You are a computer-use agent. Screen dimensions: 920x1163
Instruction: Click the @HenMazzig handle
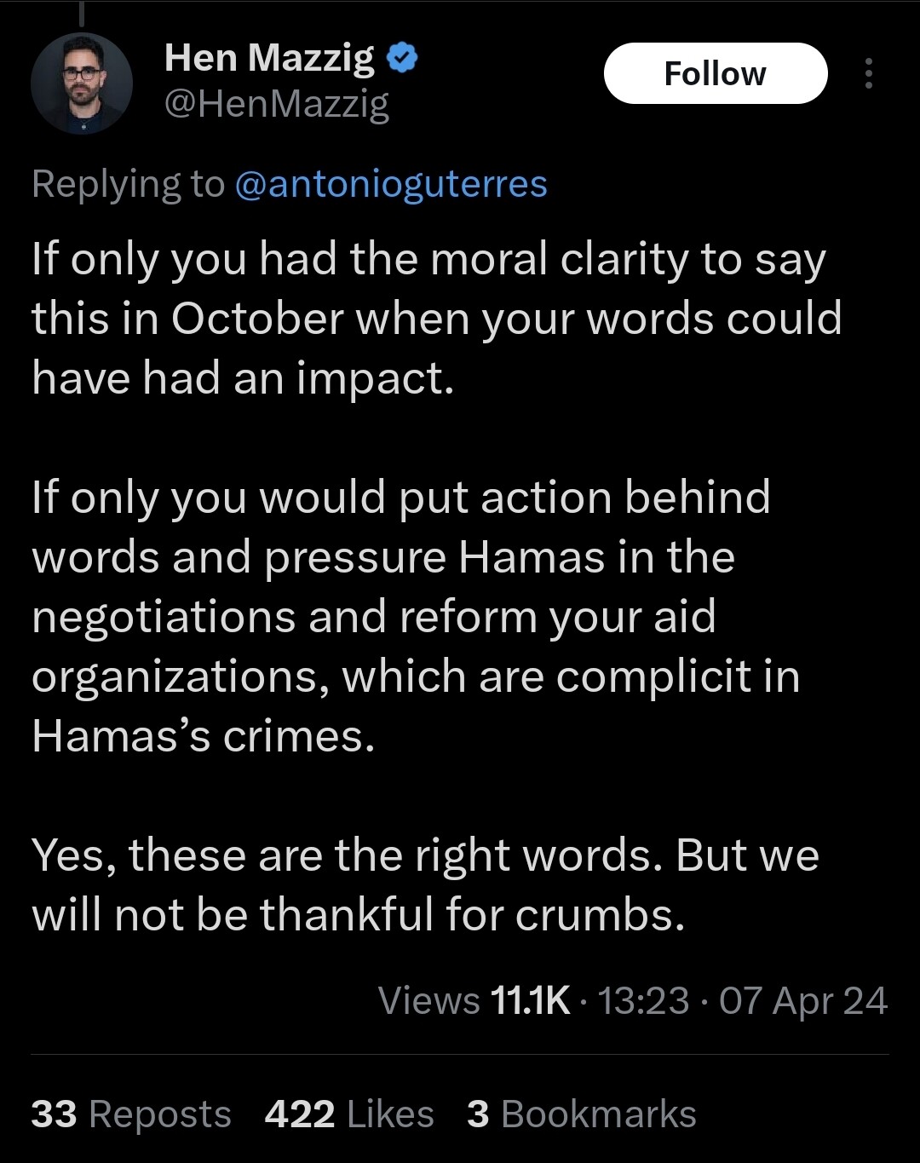276,105
